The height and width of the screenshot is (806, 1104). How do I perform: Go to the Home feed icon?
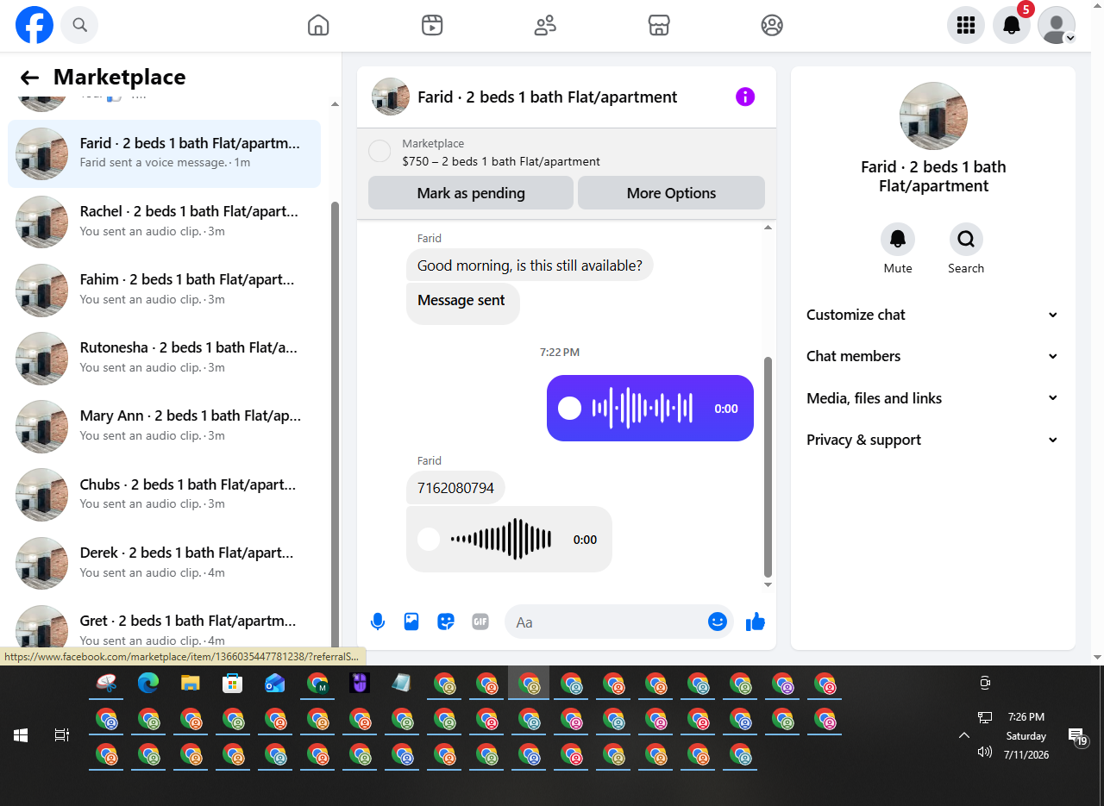click(x=318, y=25)
